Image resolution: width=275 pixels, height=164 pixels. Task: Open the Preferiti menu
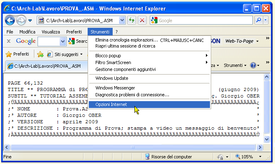click(74, 32)
